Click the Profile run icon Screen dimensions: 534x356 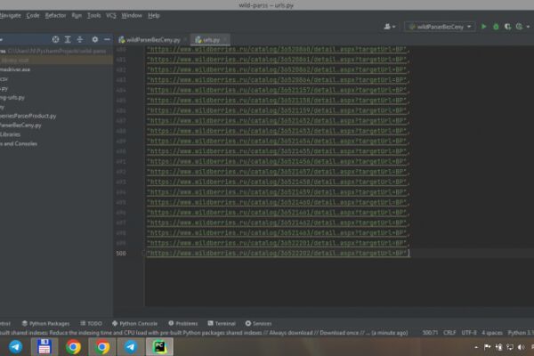point(520,27)
